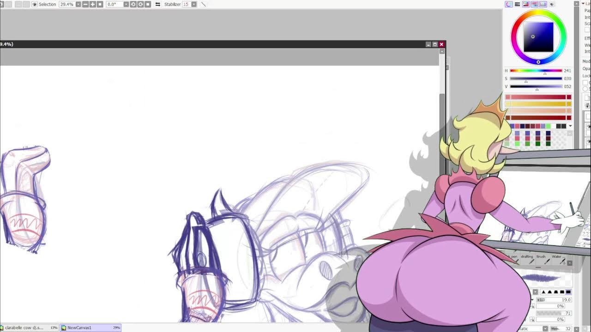Adjust brush size slider showing 19.0

[x=554, y=300]
